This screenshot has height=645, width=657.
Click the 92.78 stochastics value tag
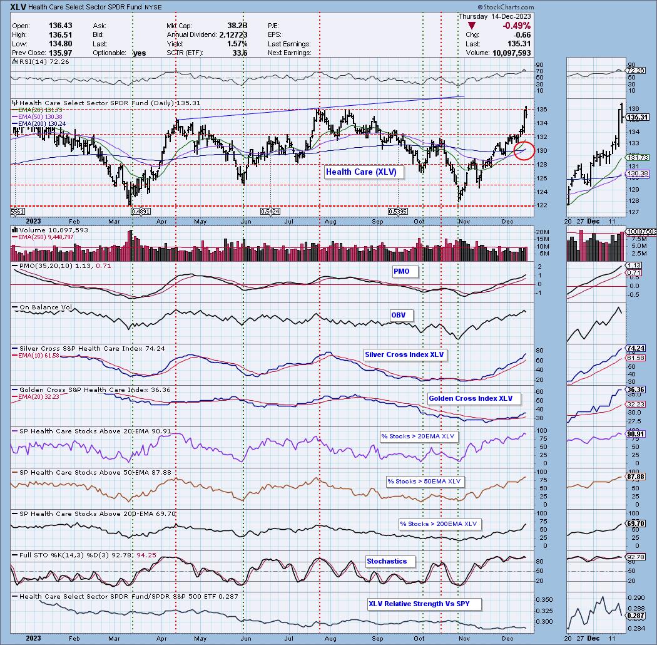tap(636, 557)
